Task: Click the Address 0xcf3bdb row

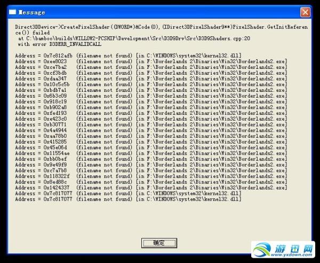Action: pyautogui.click(x=151, y=73)
